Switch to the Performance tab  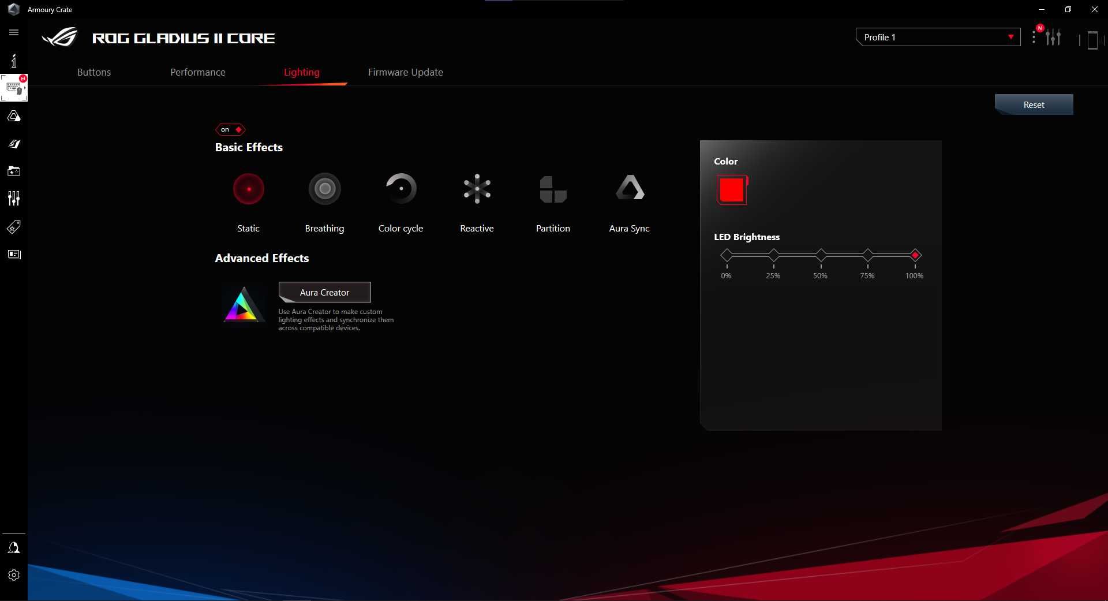coord(198,72)
